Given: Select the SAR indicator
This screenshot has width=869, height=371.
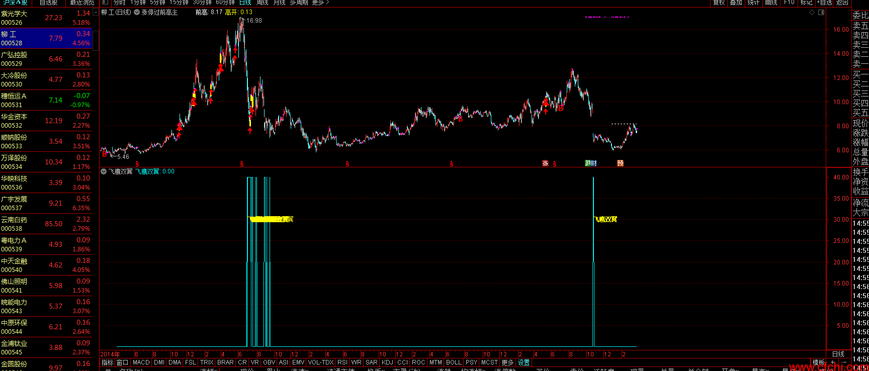Looking at the screenshot, I should [372, 362].
